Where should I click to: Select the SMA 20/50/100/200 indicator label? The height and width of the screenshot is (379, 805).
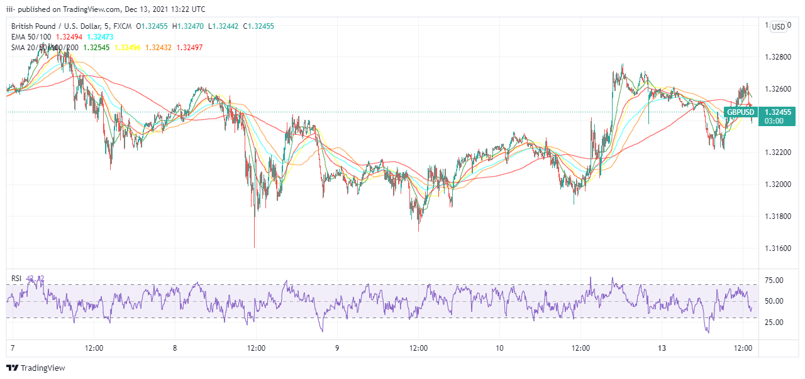click(45, 48)
